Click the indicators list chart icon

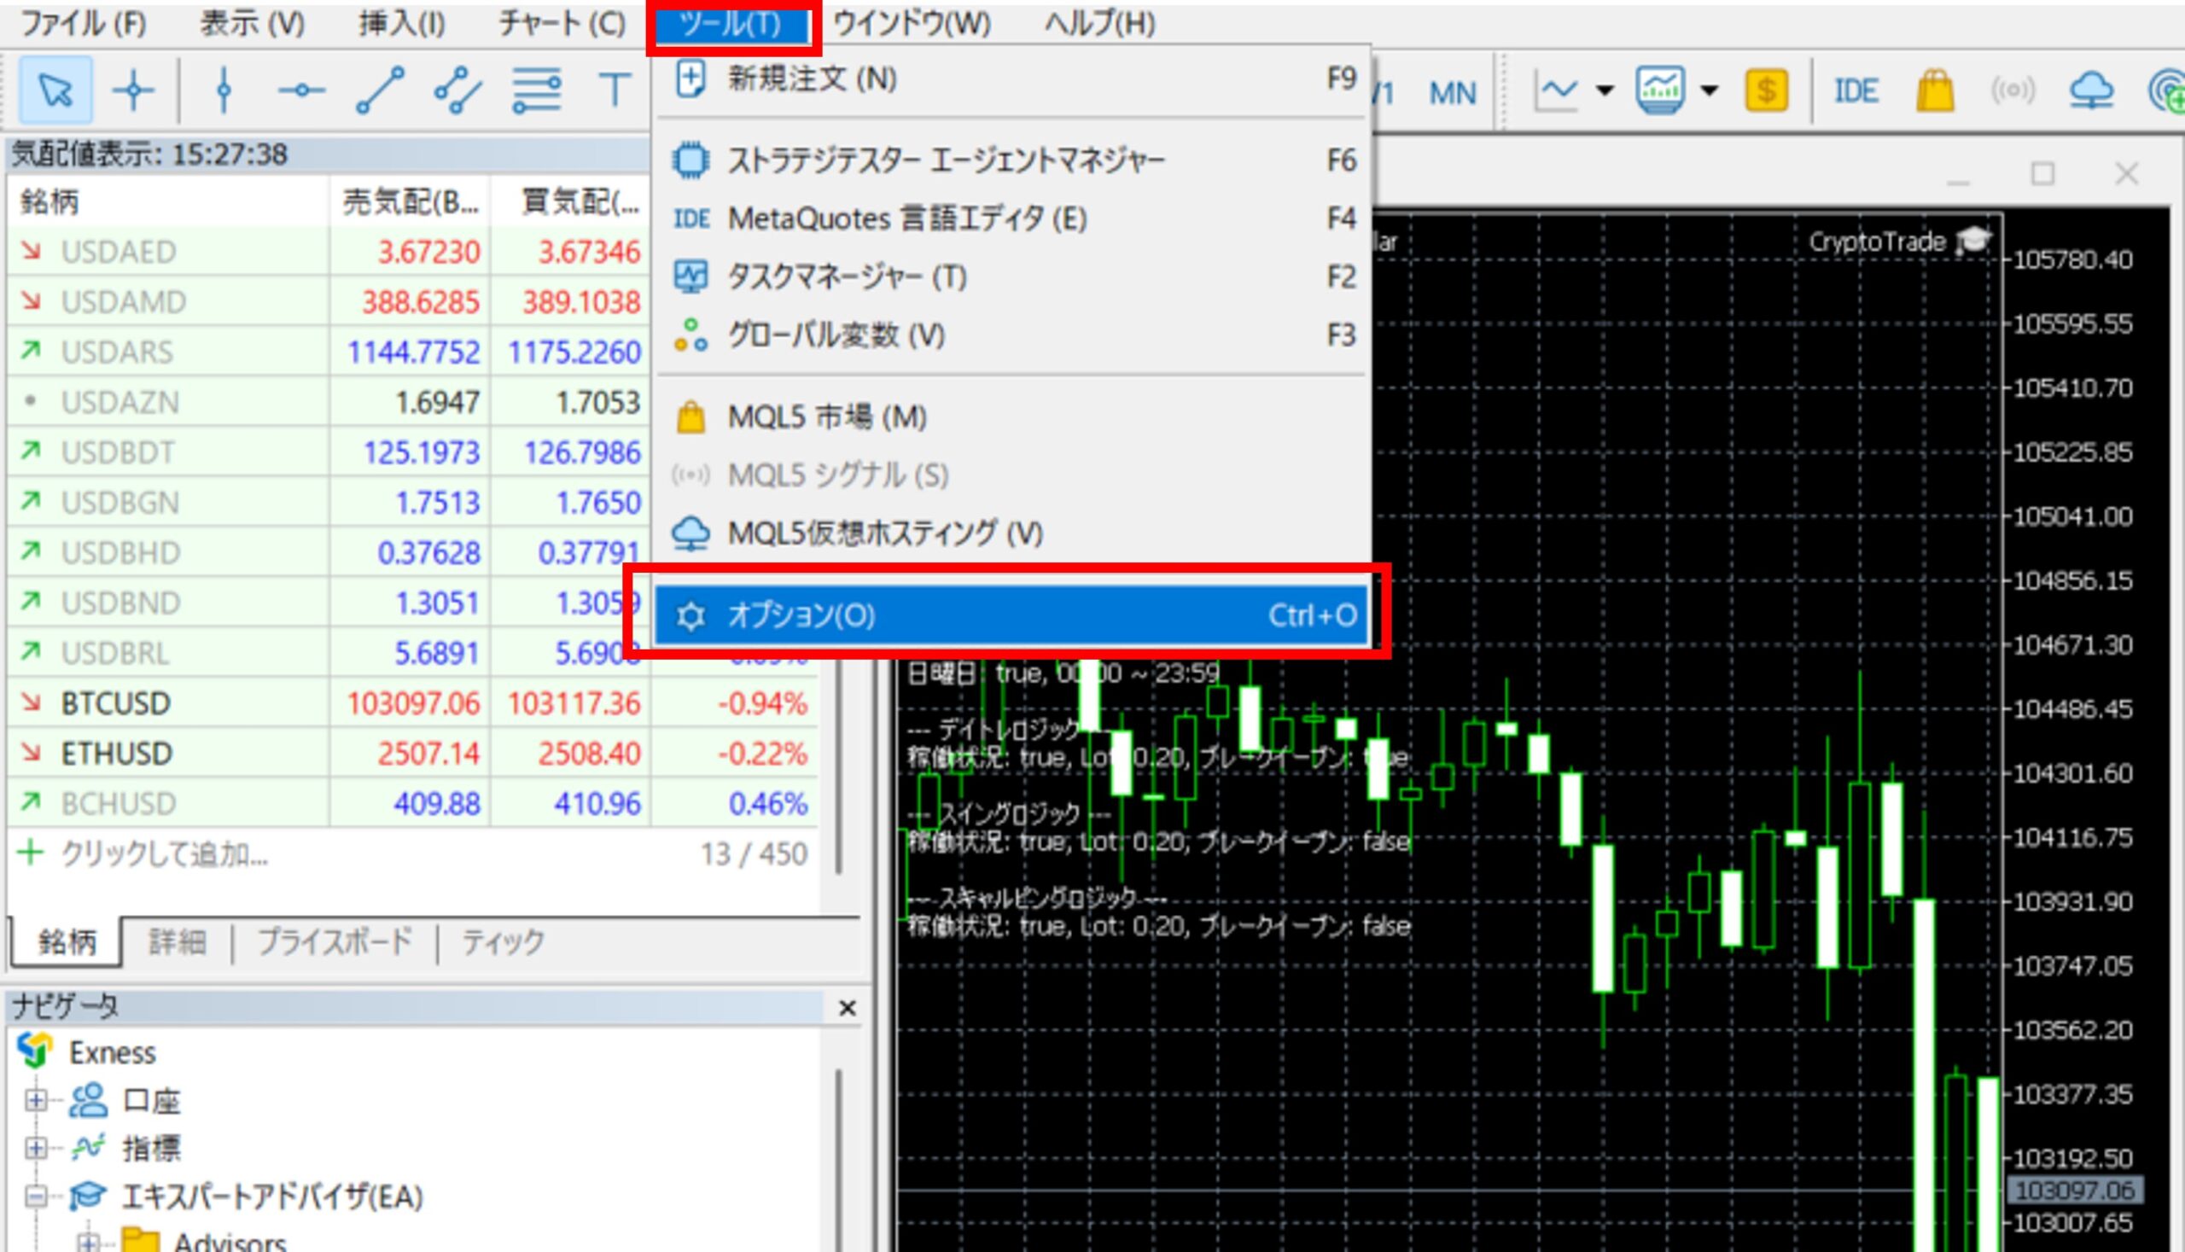(x=1659, y=90)
